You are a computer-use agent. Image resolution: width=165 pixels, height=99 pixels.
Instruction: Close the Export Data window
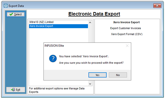point(157,6)
